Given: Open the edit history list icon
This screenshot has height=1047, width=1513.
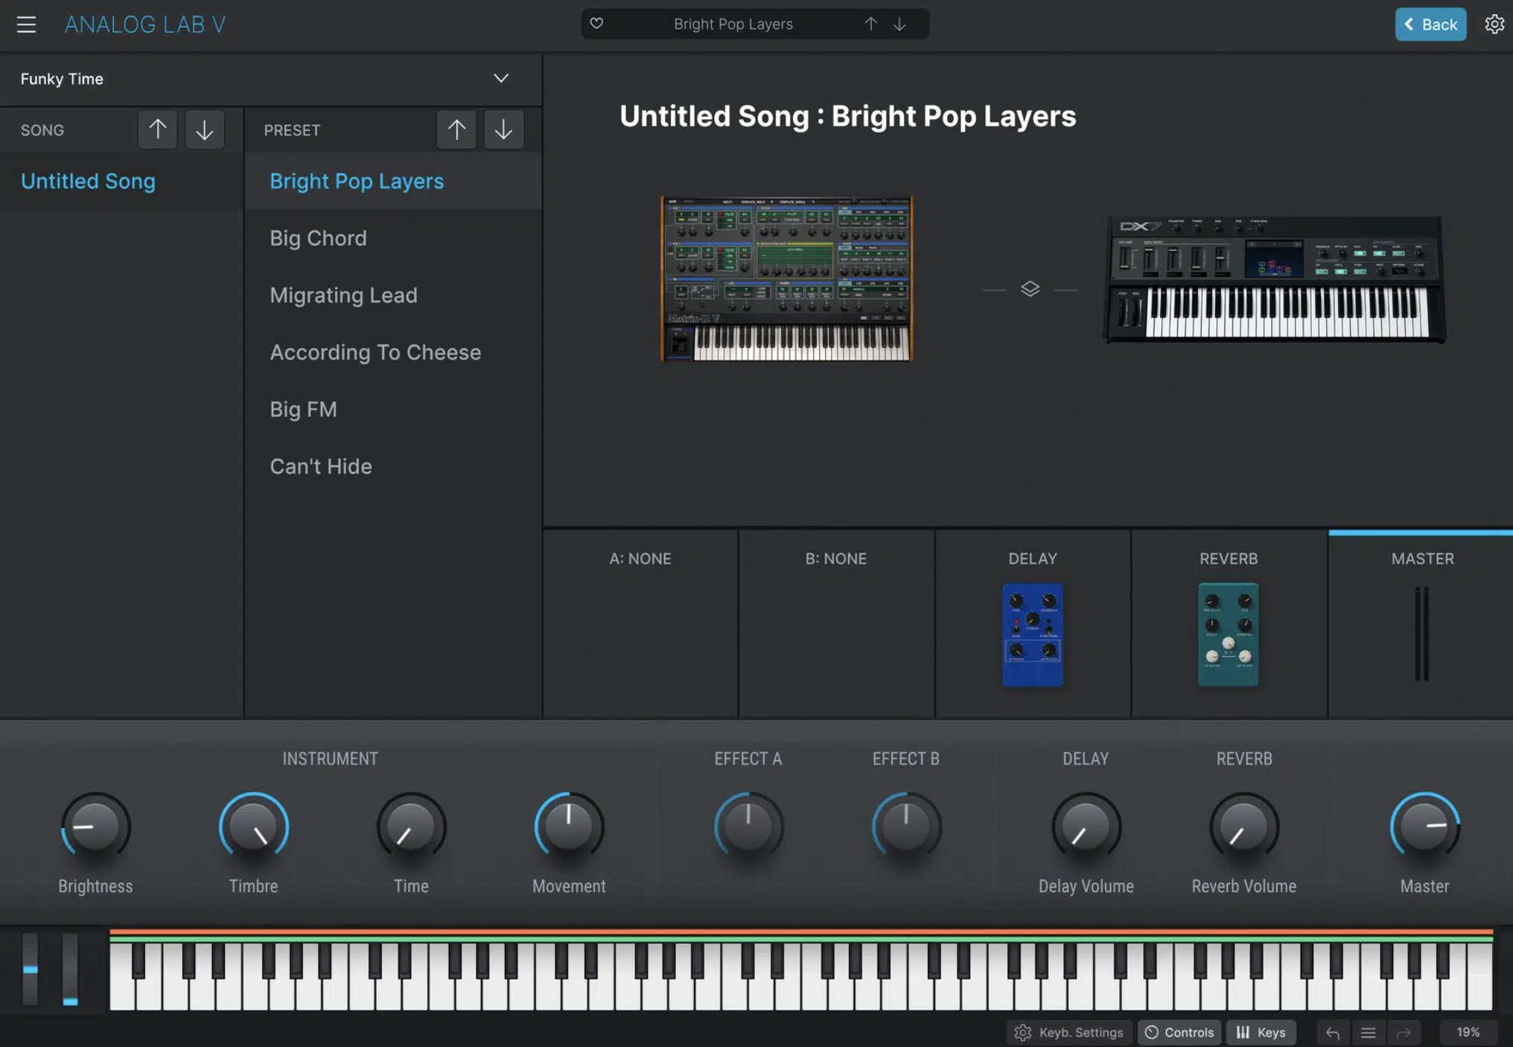Looking at the screenshot, I should (x=1368, y=1032).
